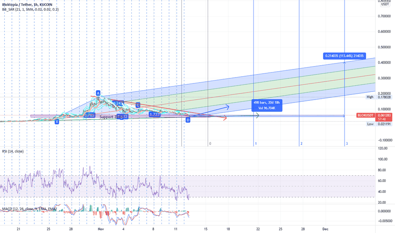Click the −0.100000 price axis value

[384, 140]
